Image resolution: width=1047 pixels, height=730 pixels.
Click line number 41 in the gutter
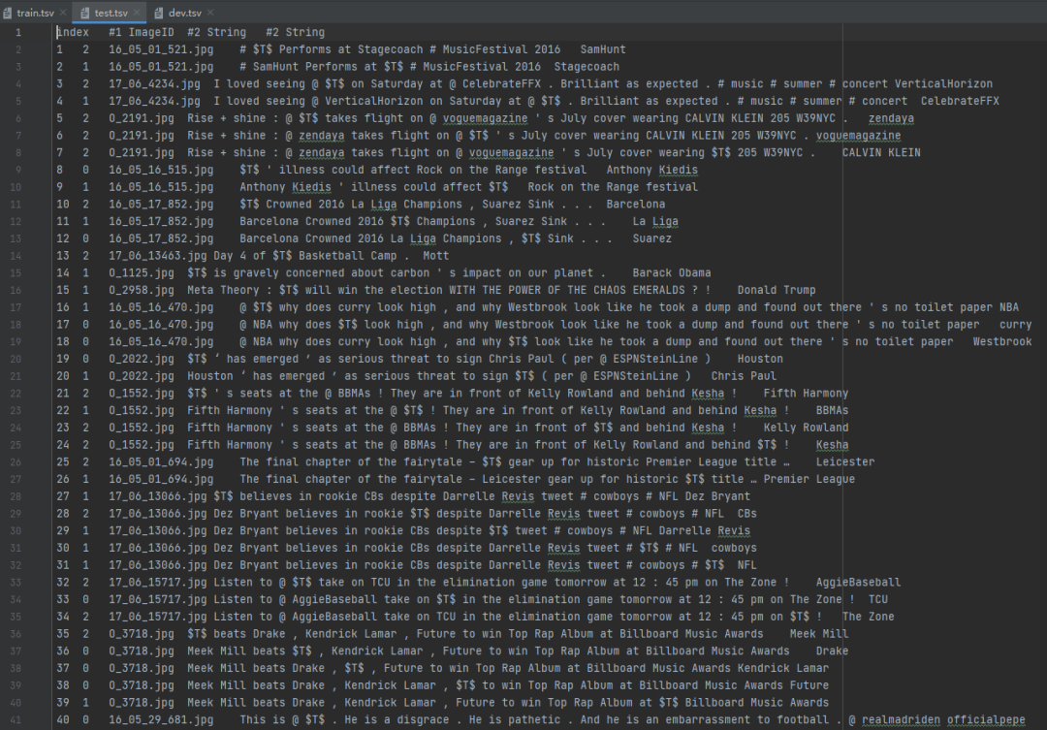[x=16, y=720]
